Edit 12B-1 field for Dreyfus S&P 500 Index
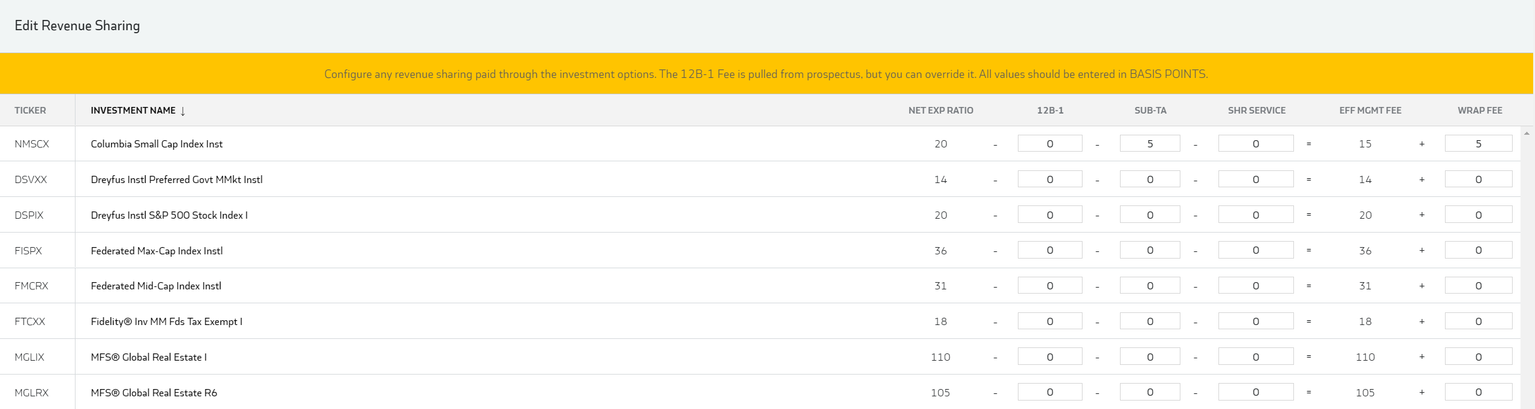 1049,215
